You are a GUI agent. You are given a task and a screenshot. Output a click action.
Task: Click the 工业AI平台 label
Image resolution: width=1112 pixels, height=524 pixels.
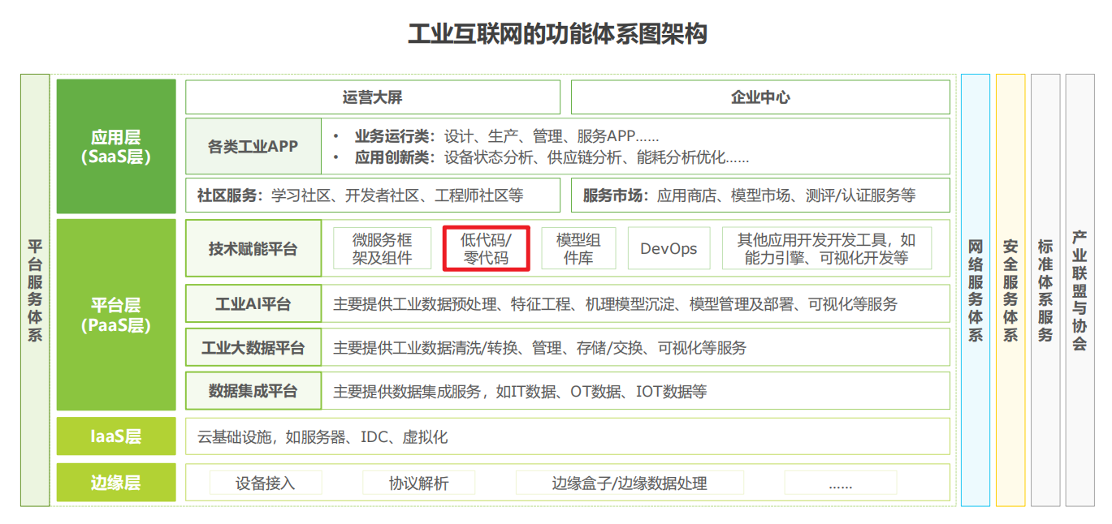tap(253, 304)
